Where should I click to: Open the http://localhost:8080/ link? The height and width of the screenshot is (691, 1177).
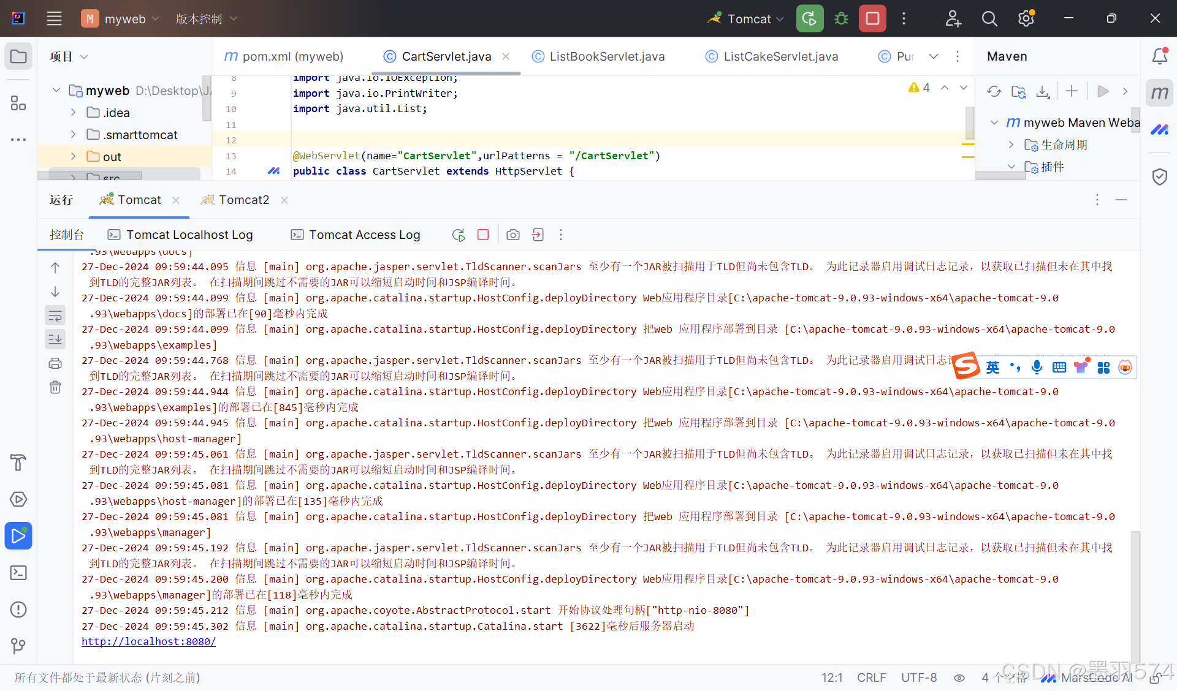[x=148, y=641]
